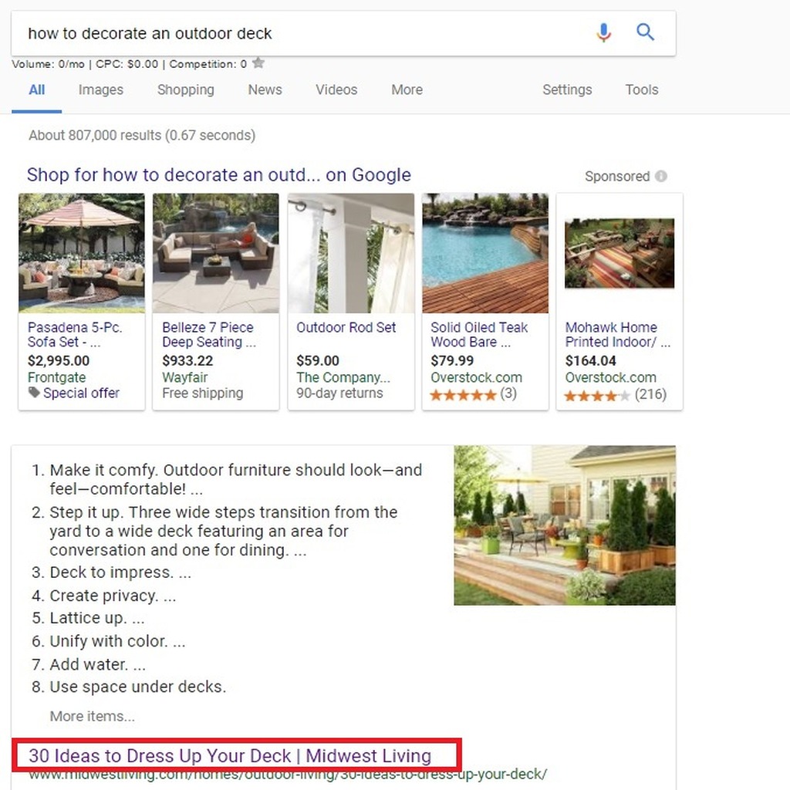Open Solid Oiled Teak Wood Bare link
790x790 pixels.
pos(479,335)
